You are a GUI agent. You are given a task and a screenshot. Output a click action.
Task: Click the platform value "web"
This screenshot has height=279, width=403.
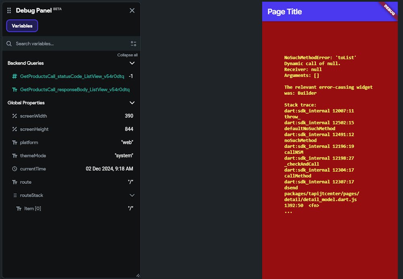(x=127, y=142)
